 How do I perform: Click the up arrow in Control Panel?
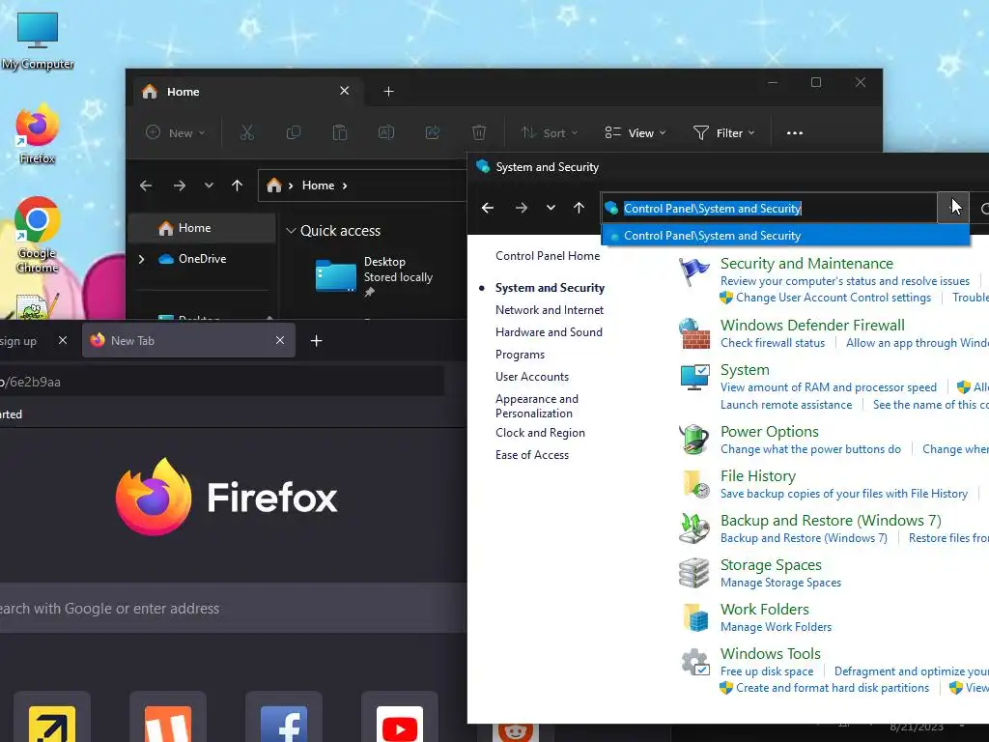tap(579, 208)
